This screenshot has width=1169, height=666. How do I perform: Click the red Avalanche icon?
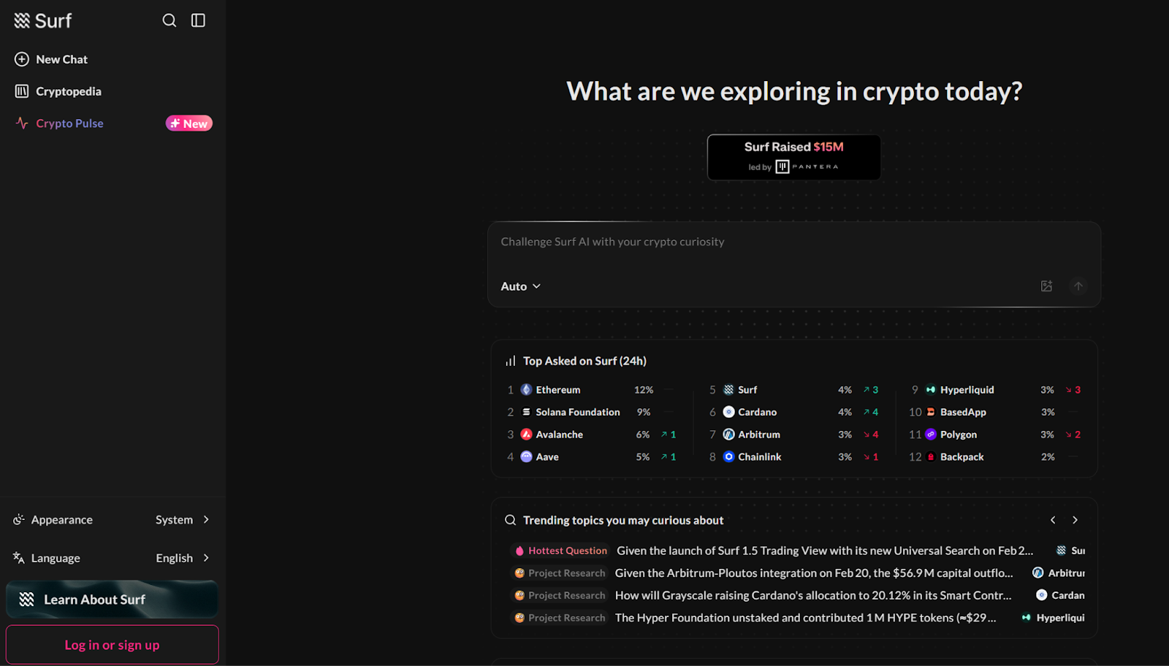[526, 435]
